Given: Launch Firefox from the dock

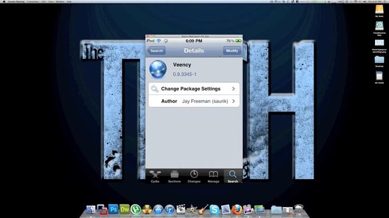Looking at the screenshot, I should [237, 210].
